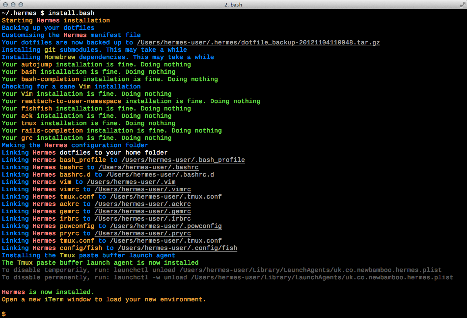Open the /Users/hermes-user/.gemrc path
This screenshot has width=467, height=318.
click(x=143, y=211)
